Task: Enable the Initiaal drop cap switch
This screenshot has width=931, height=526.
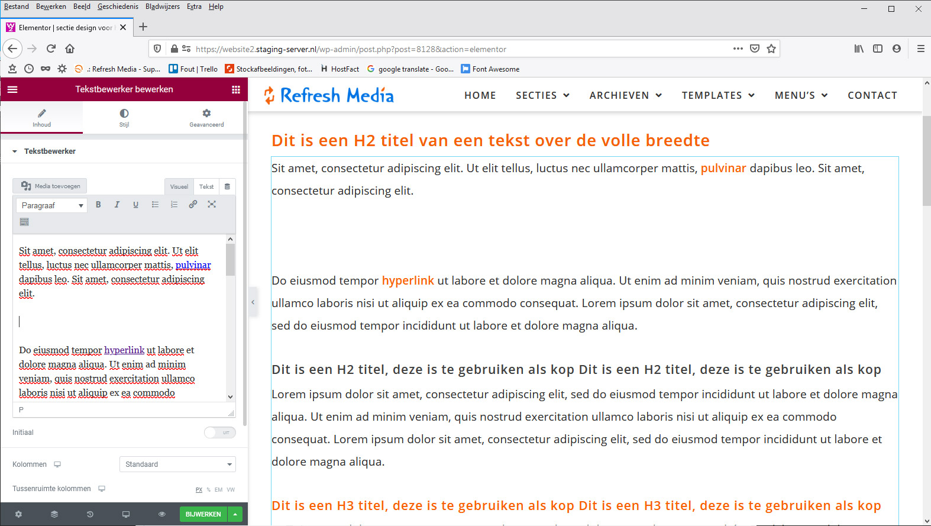Action: (219, 433)
